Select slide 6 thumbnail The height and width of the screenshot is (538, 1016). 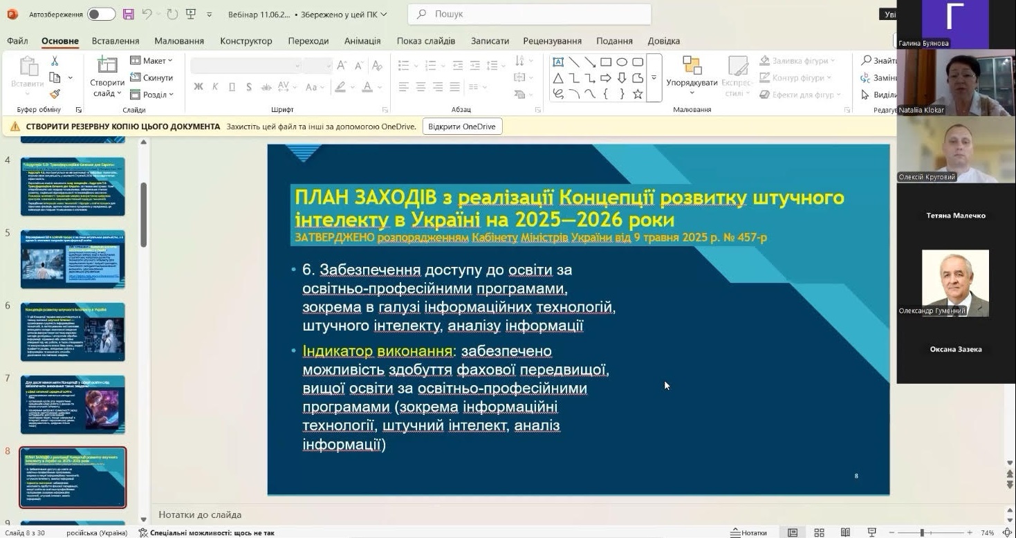pos(73,331)
